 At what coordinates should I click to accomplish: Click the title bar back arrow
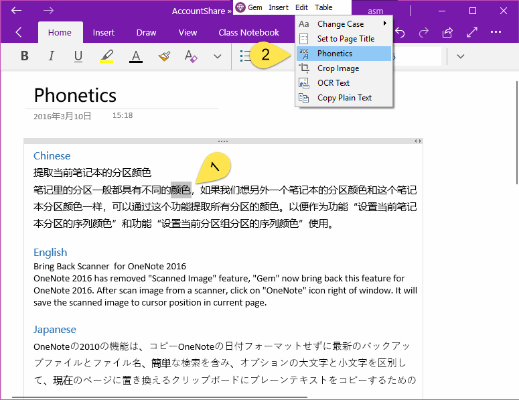coord(16,11)
